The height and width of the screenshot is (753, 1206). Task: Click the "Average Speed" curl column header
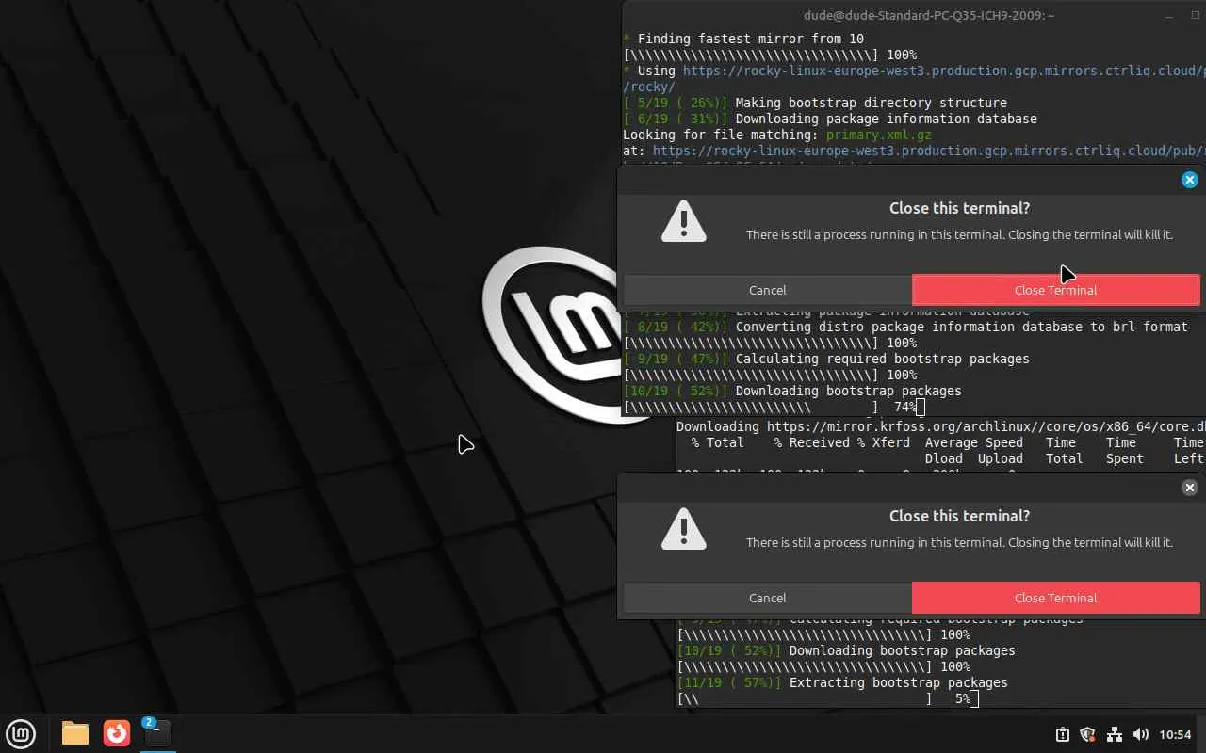pos(974,442)
